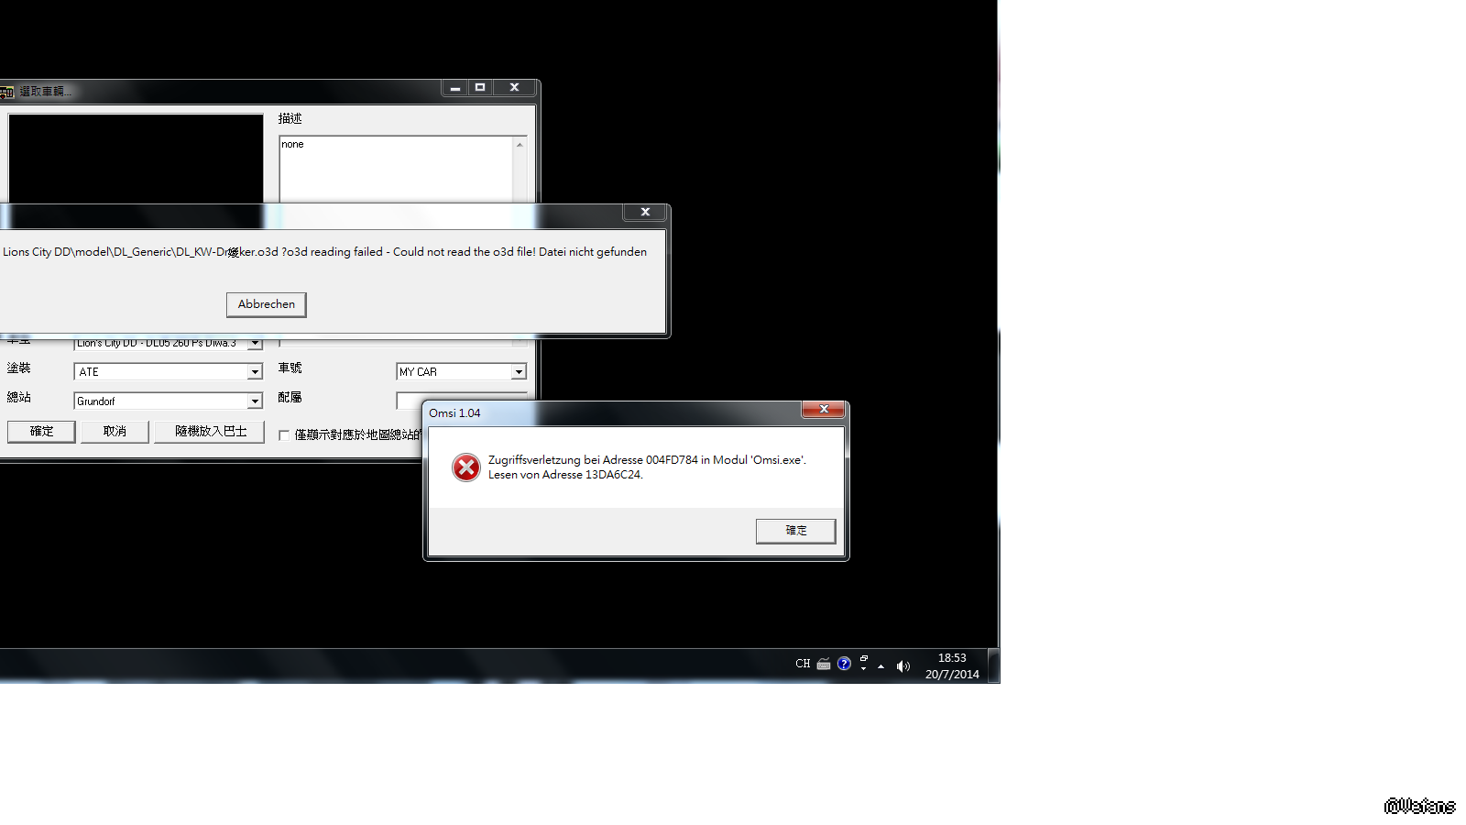The image size is (1466, 825).
Task: Expand the MY CAR number dropdown
Action: coord(519,372)
